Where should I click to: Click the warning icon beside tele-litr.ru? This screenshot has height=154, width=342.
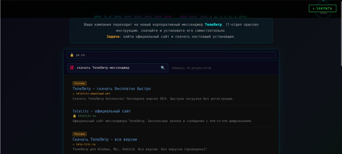pos(74,144)
